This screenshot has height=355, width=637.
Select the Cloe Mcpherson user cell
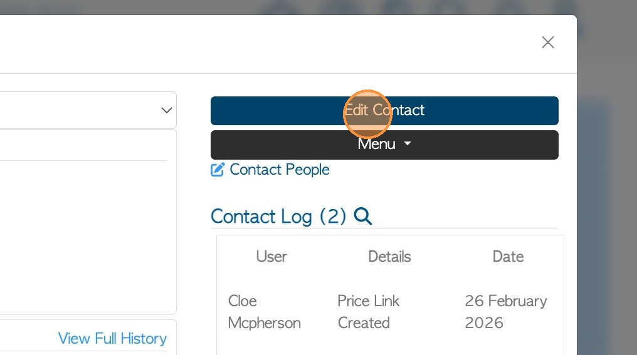click(264, 312)
